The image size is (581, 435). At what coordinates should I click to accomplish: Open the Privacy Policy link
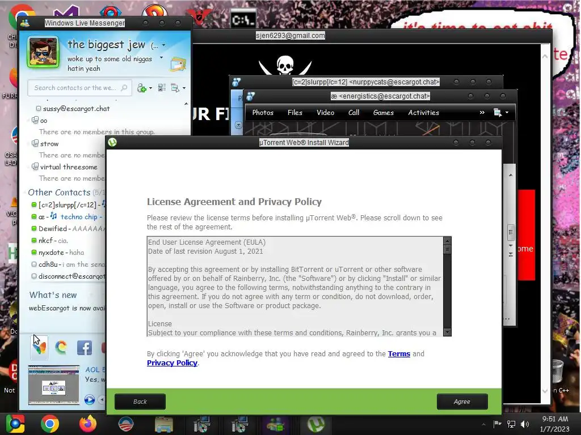(x=172, y=363)
